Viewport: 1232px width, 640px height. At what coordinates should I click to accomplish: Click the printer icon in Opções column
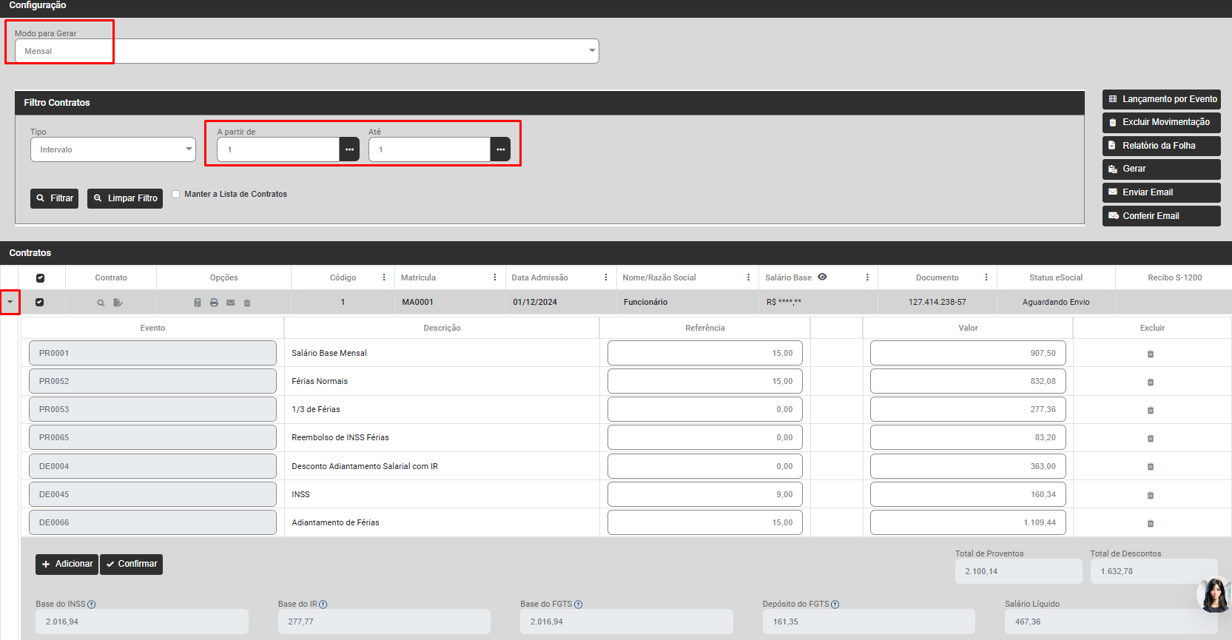[x=214, y=303]
